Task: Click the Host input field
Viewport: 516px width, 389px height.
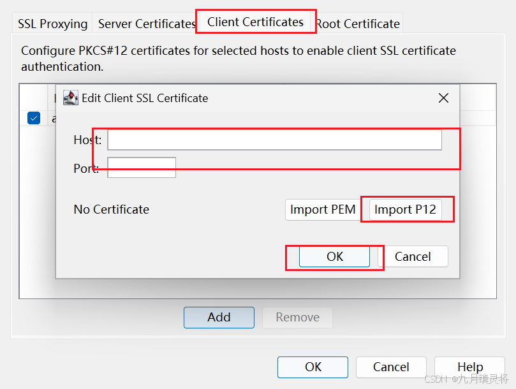Action: (x=274, y=140)
